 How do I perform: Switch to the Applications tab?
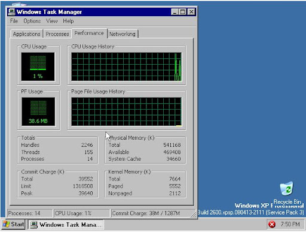pyautogui.click(x=27, y=34)
